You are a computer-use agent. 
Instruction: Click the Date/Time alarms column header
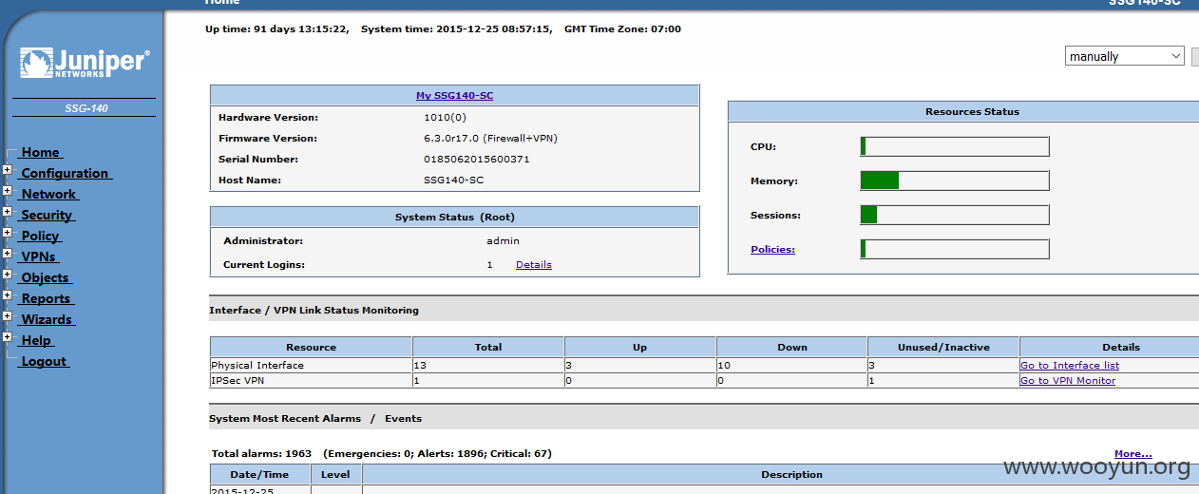(x=260, y=474)
